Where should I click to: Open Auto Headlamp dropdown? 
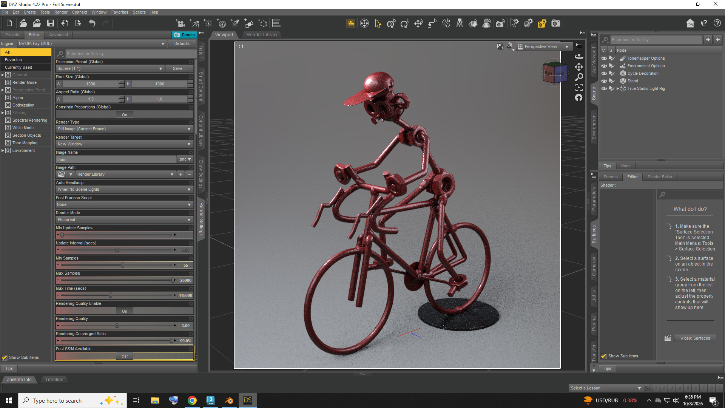point(124,189)
